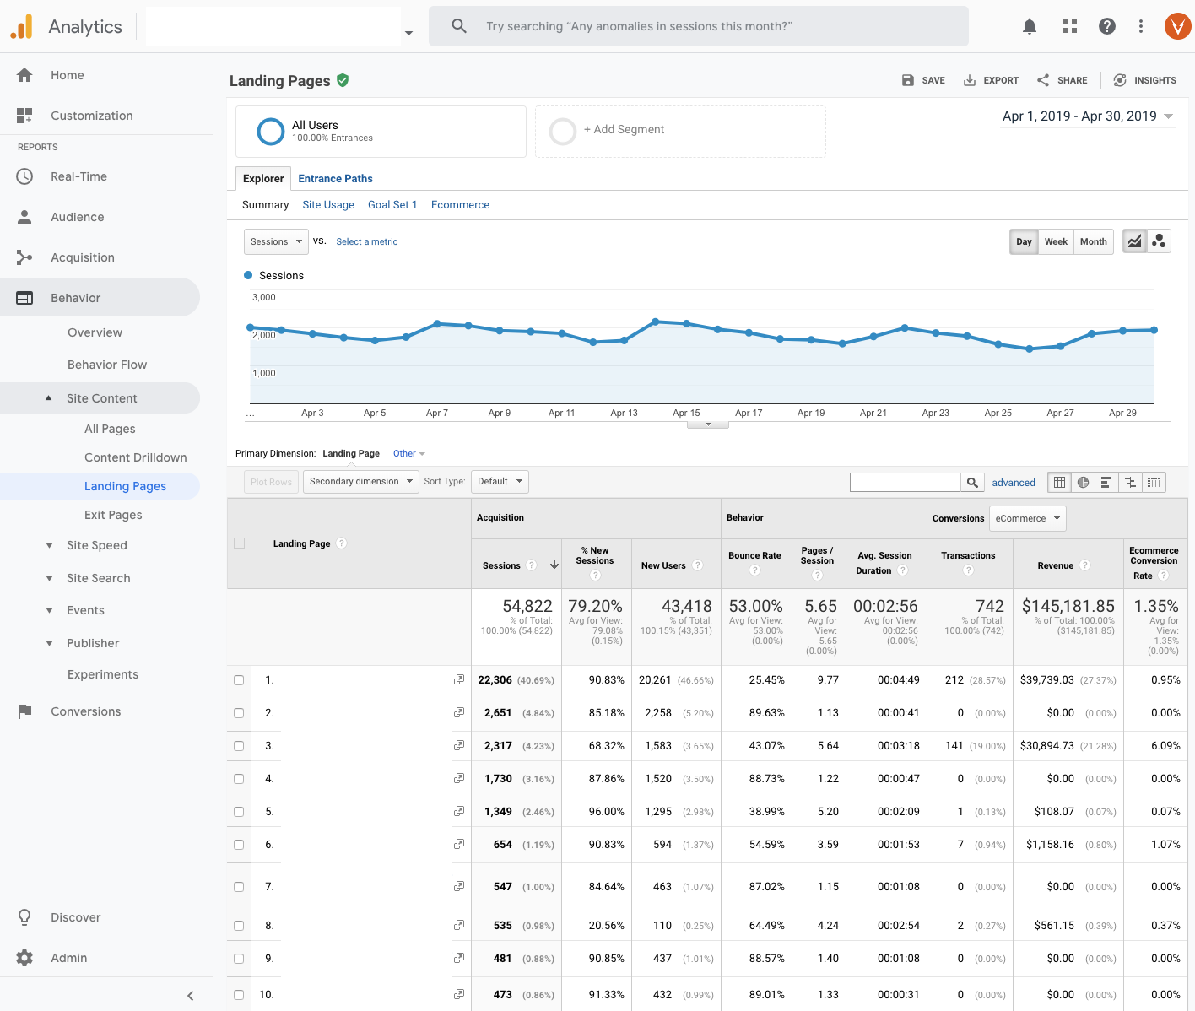Open the notifications bell
The image size is (1195, 1011).
[1029, 27]
